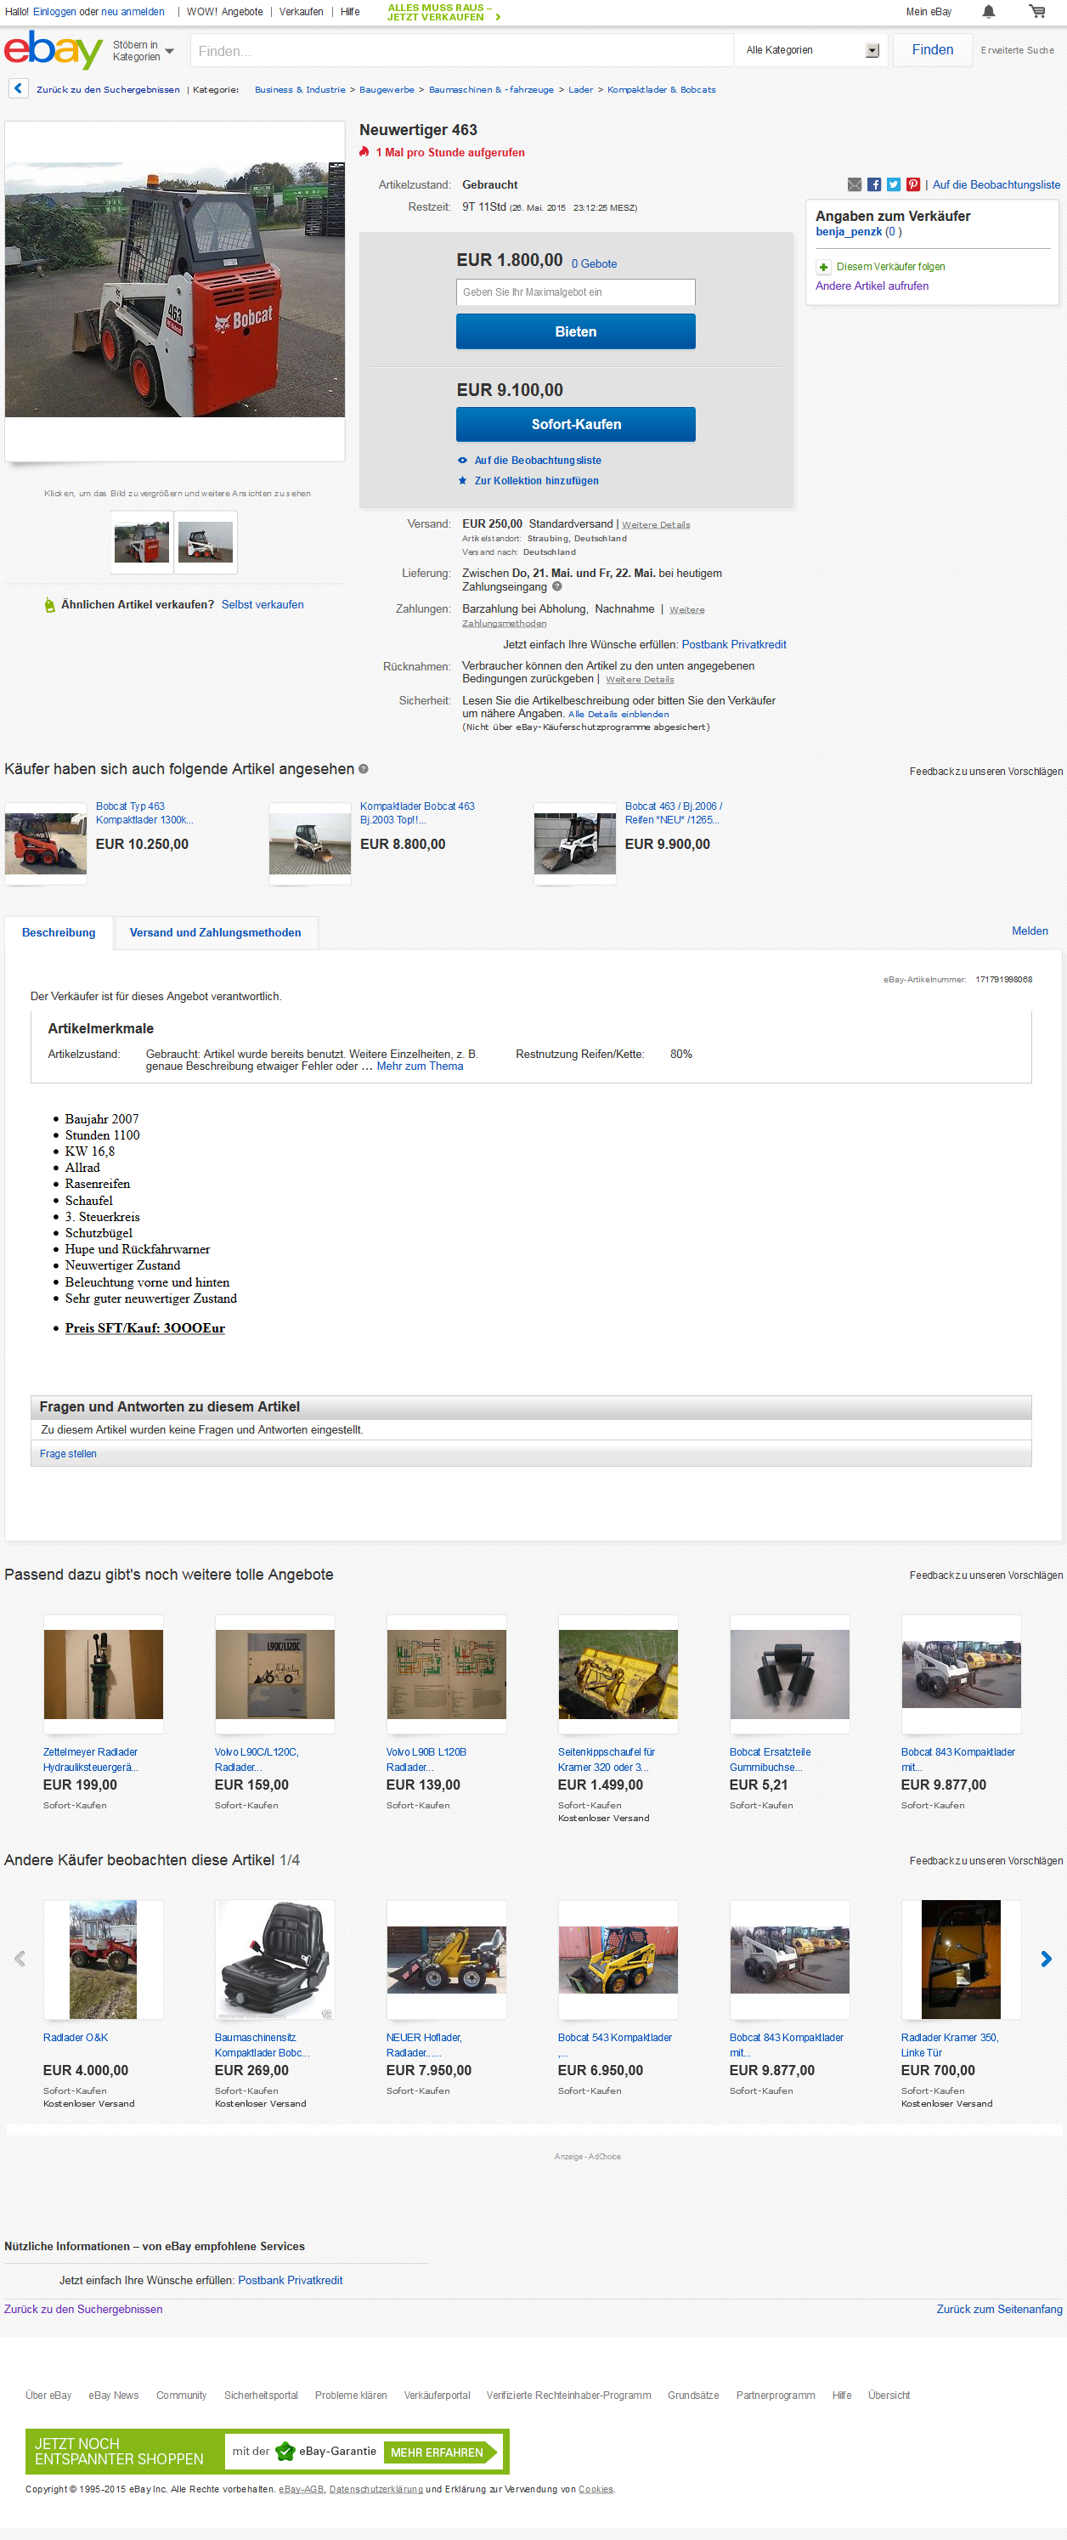Open 'Bobcat Typ 463 Kompaktlader' suggestion
This screenshot has height=2540, width=1067.
144,813
